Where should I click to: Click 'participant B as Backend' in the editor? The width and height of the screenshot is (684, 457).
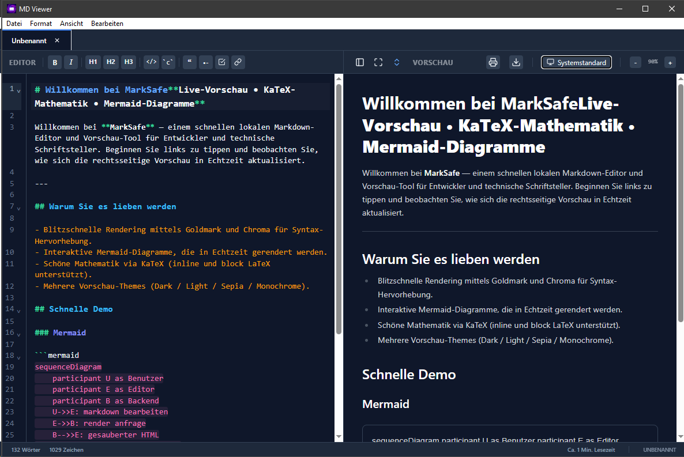tap(106, 401)
